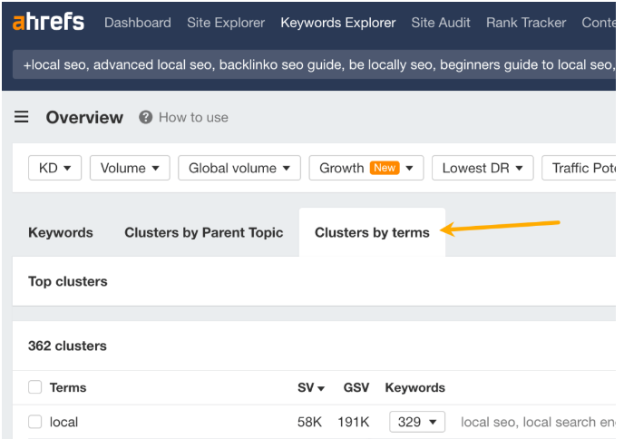This screenshot has height=439, width=624.
Task: Select all clusters with Terms header checkbox
Action: click(35, 387)
